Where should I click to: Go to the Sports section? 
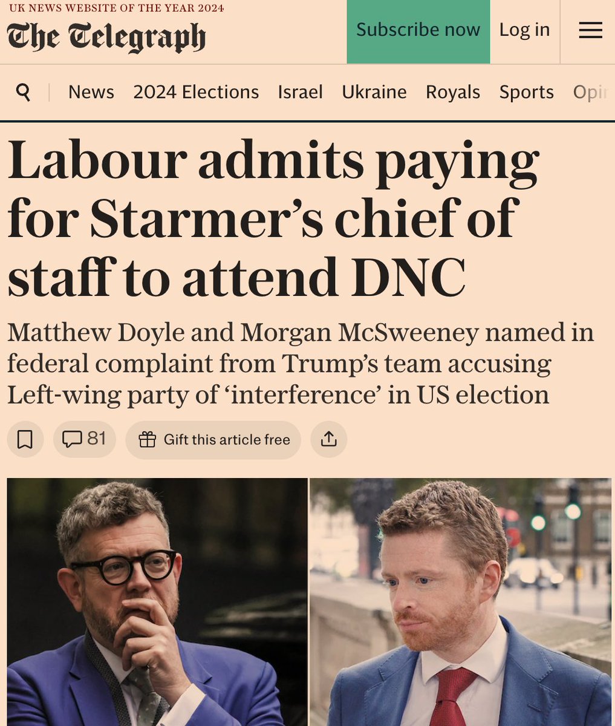(x=526, y=92)
